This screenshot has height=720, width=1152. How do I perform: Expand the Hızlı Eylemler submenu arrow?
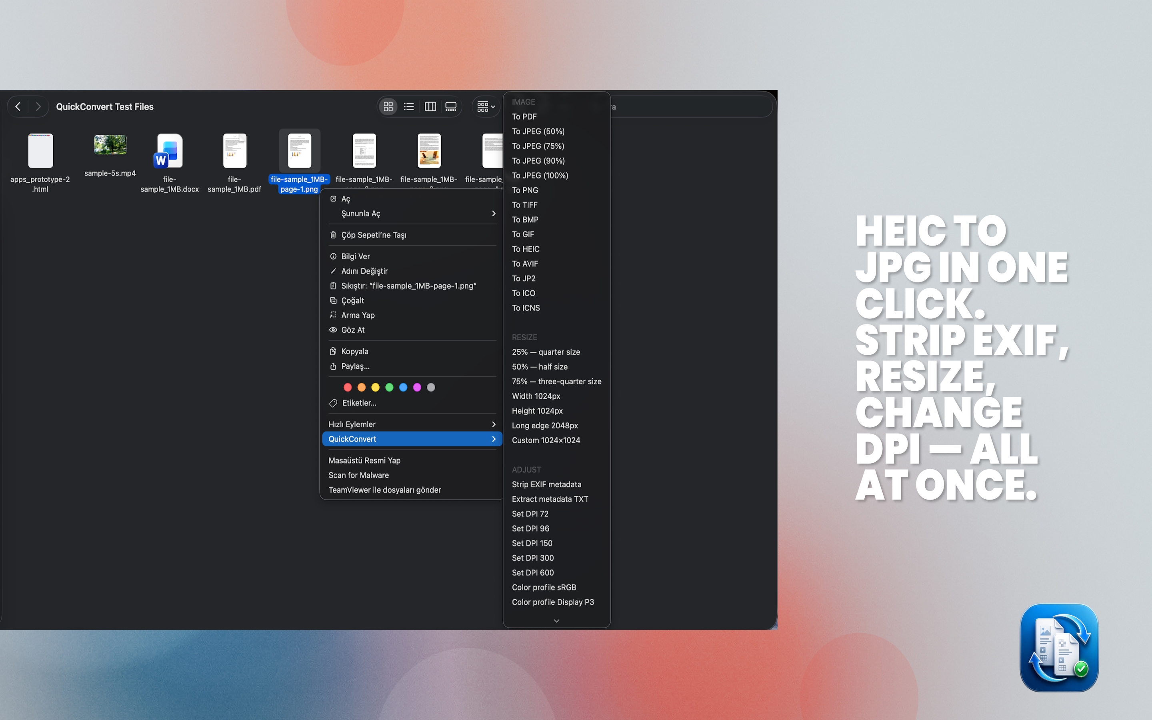point(494,424)
